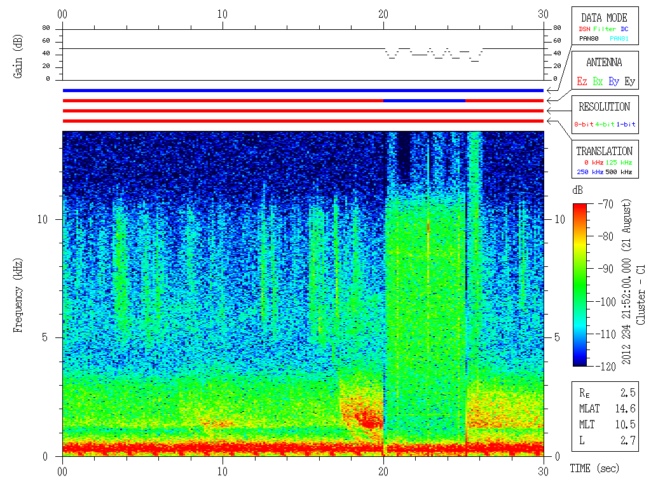Click the 'Cluster - C1' vertical label
The width and height of the screenshot is (651, 488).
(x=641, y=295)
